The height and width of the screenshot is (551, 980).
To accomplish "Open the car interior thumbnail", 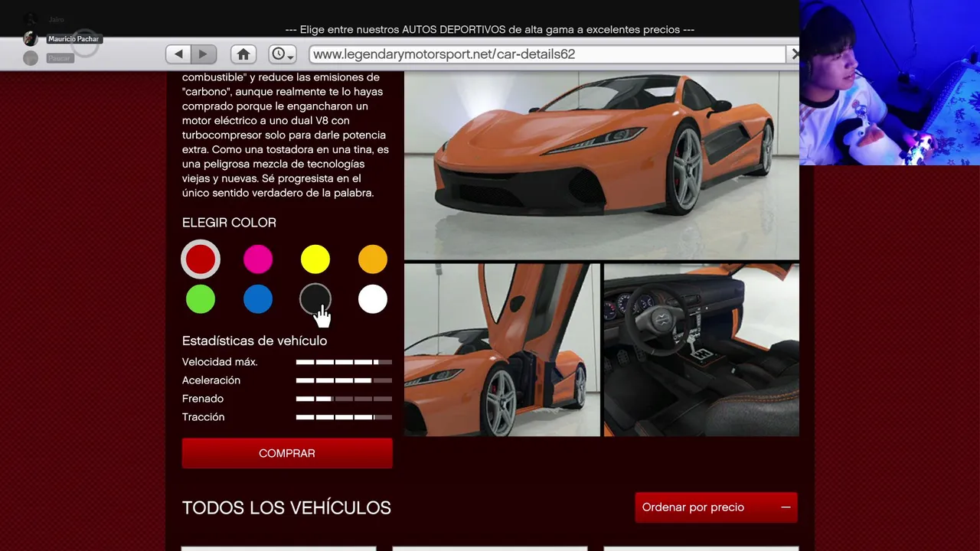I will 701,350.
